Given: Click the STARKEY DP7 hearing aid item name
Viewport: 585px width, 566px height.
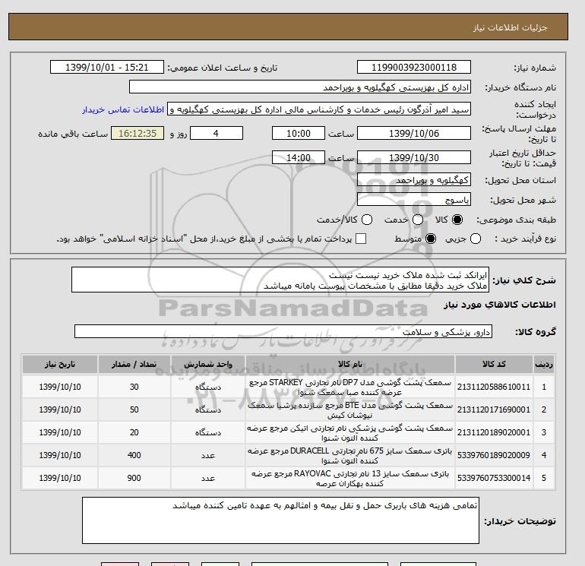Looking at the screenshot, I should point(350,387).
